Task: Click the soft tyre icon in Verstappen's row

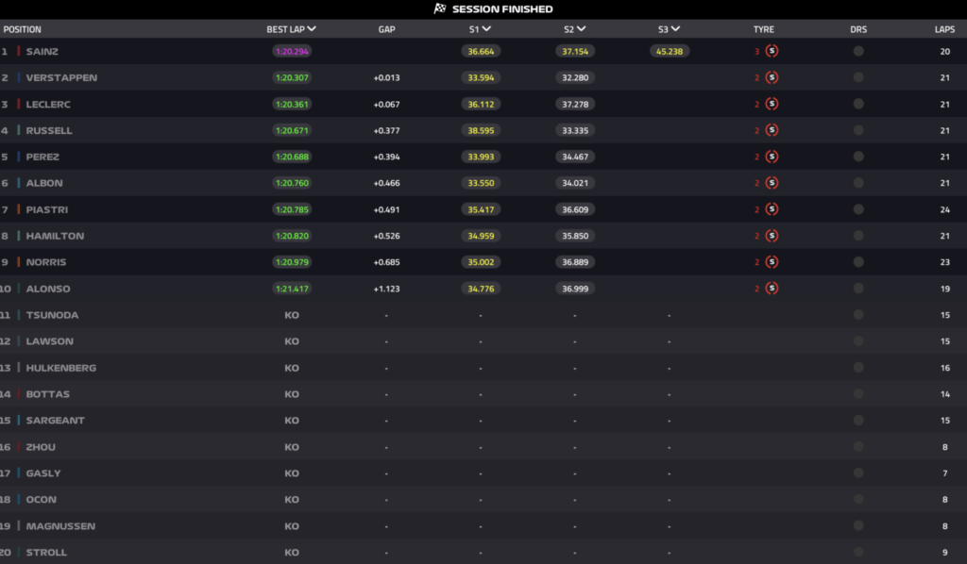Action: click(772, 77)
